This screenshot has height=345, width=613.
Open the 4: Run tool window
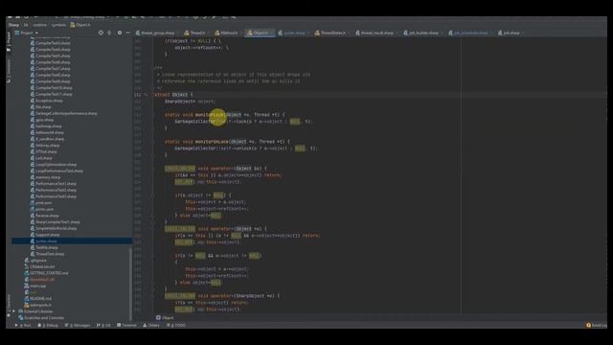[23, 326]
